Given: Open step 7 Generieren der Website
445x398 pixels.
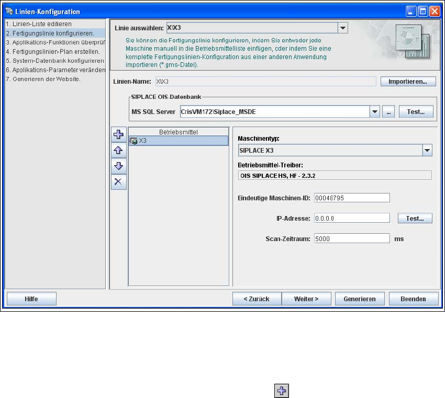Looking at the screenshot, I should [43, 79].
